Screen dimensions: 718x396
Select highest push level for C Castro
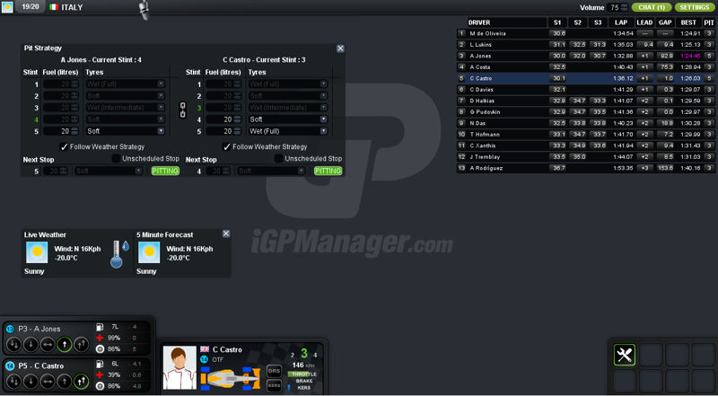[x=79, y=381]
